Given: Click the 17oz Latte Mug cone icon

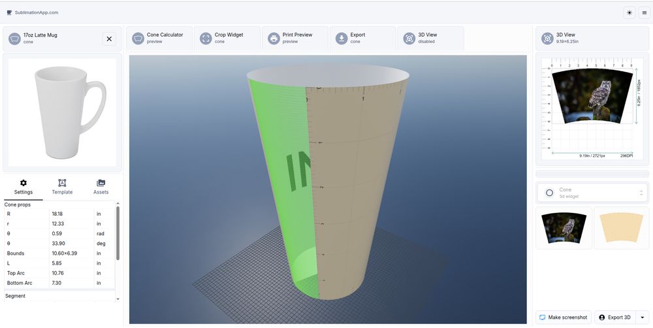Looking at the screenshot, I should [14, 39].
